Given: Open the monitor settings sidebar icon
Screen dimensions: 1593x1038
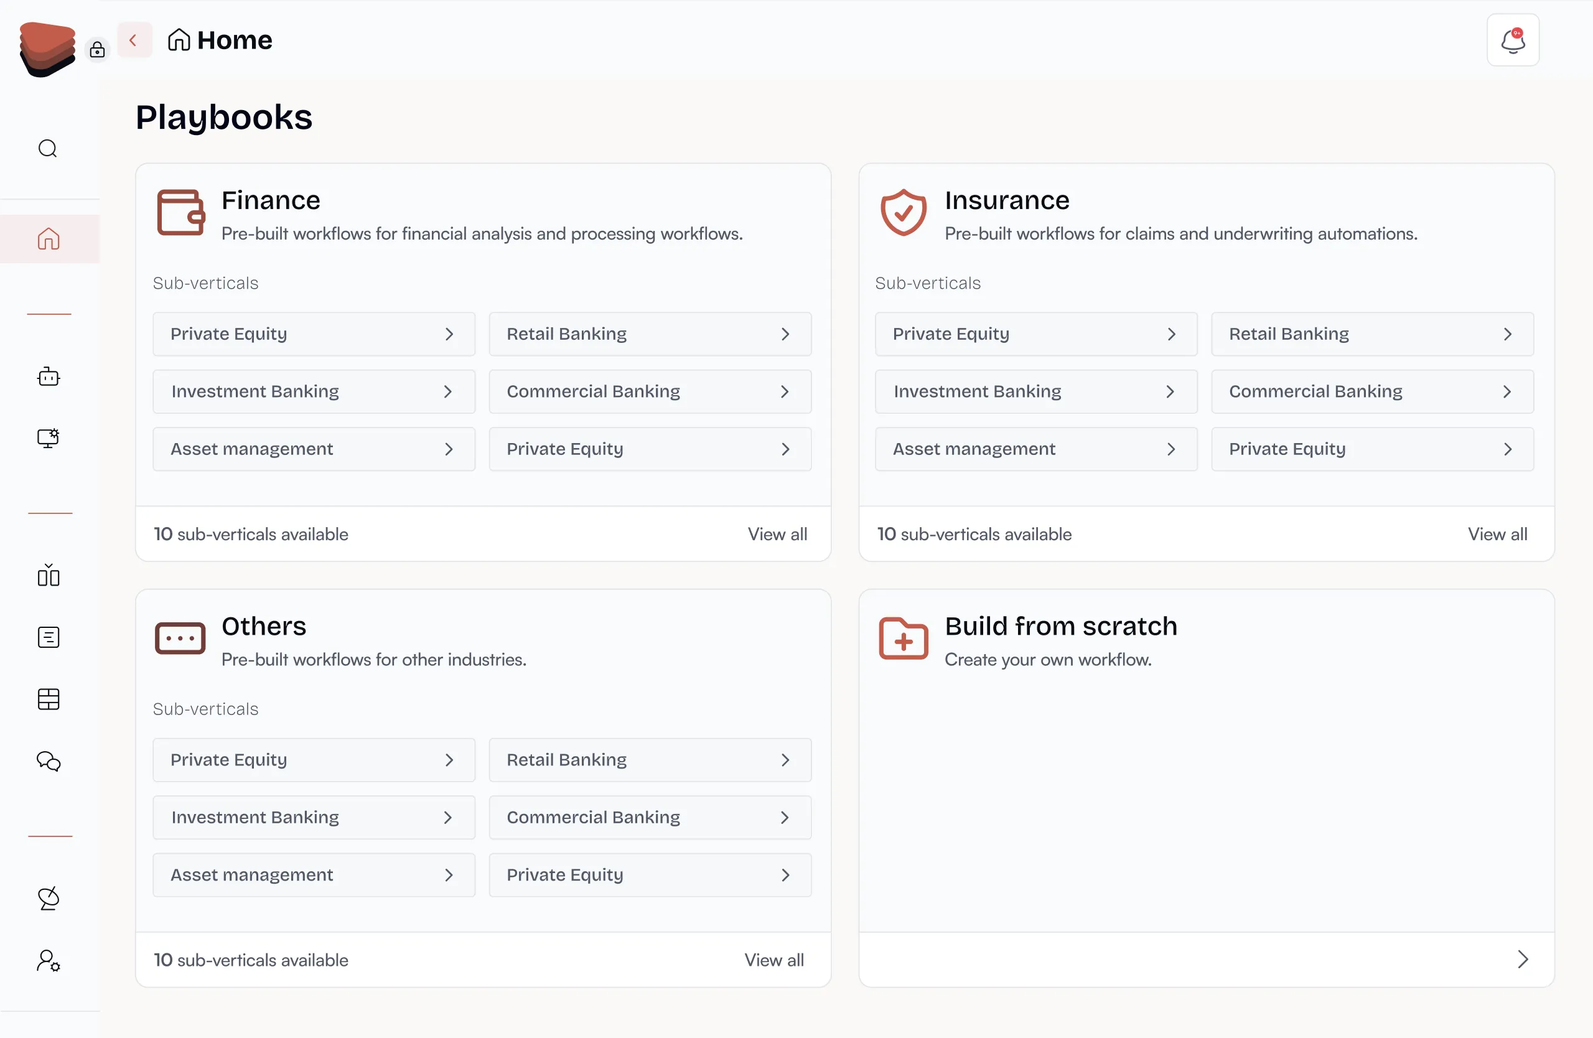Looking at the screenshot, I should [x=48, y=438].
